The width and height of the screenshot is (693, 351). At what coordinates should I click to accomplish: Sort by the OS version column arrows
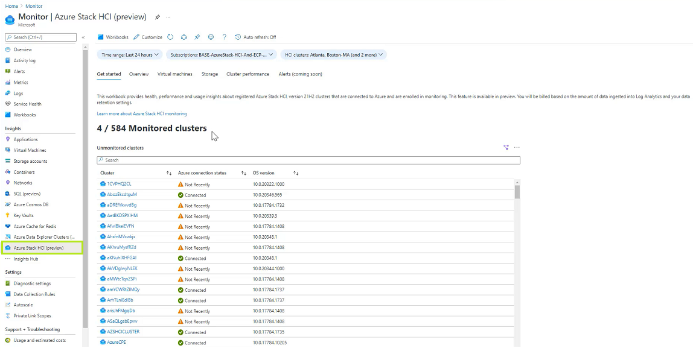296,173
